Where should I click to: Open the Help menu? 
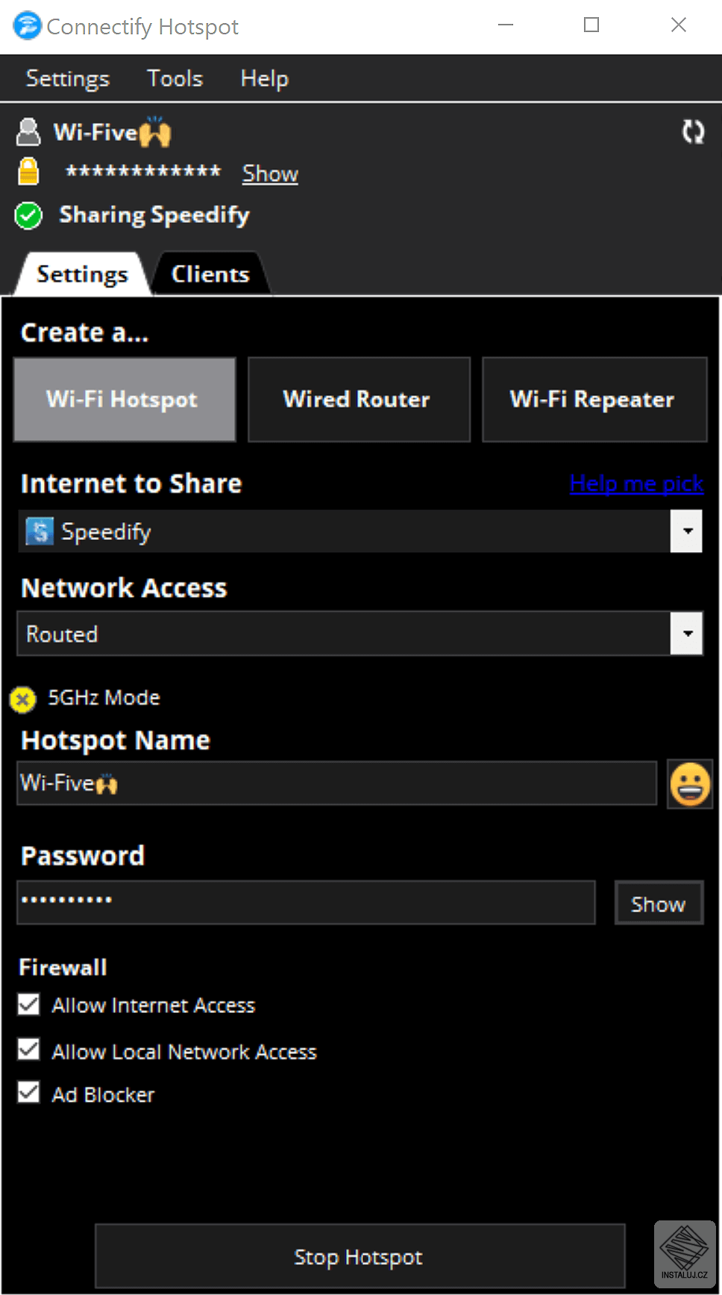[264, 78]
